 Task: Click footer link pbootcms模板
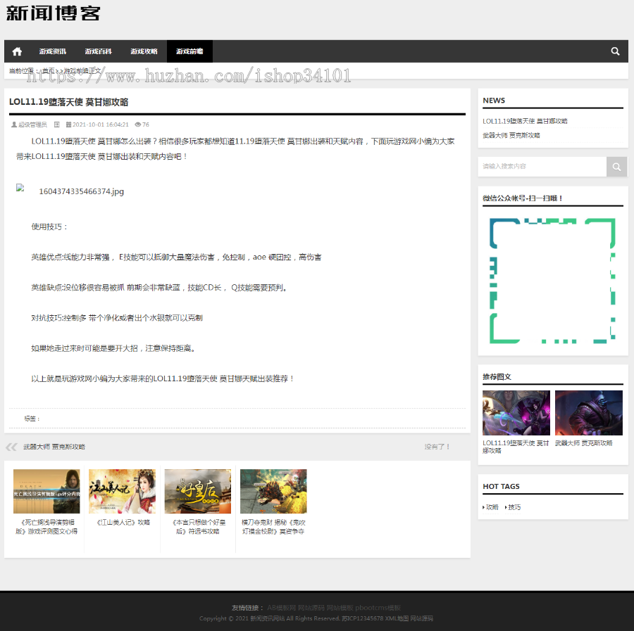[378, 608]
